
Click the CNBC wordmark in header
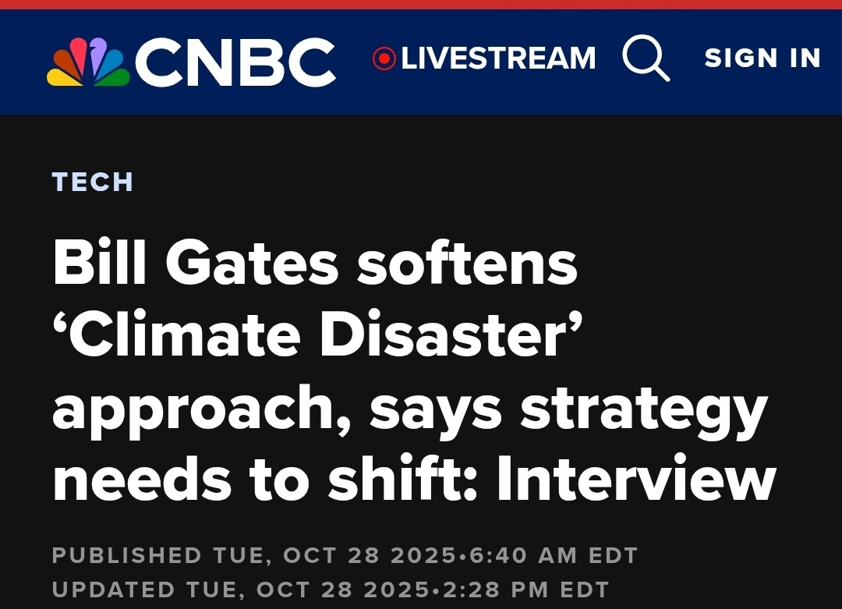click(x=235, y=62)
